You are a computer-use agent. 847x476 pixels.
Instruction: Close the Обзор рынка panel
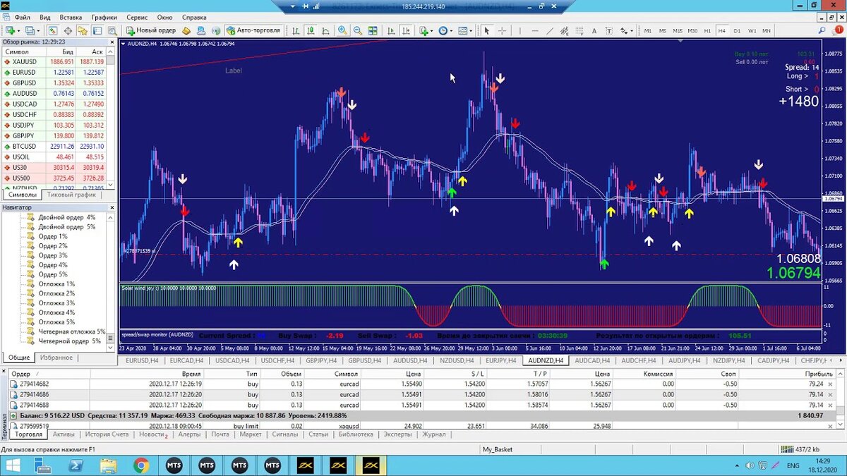pos(111,42)
